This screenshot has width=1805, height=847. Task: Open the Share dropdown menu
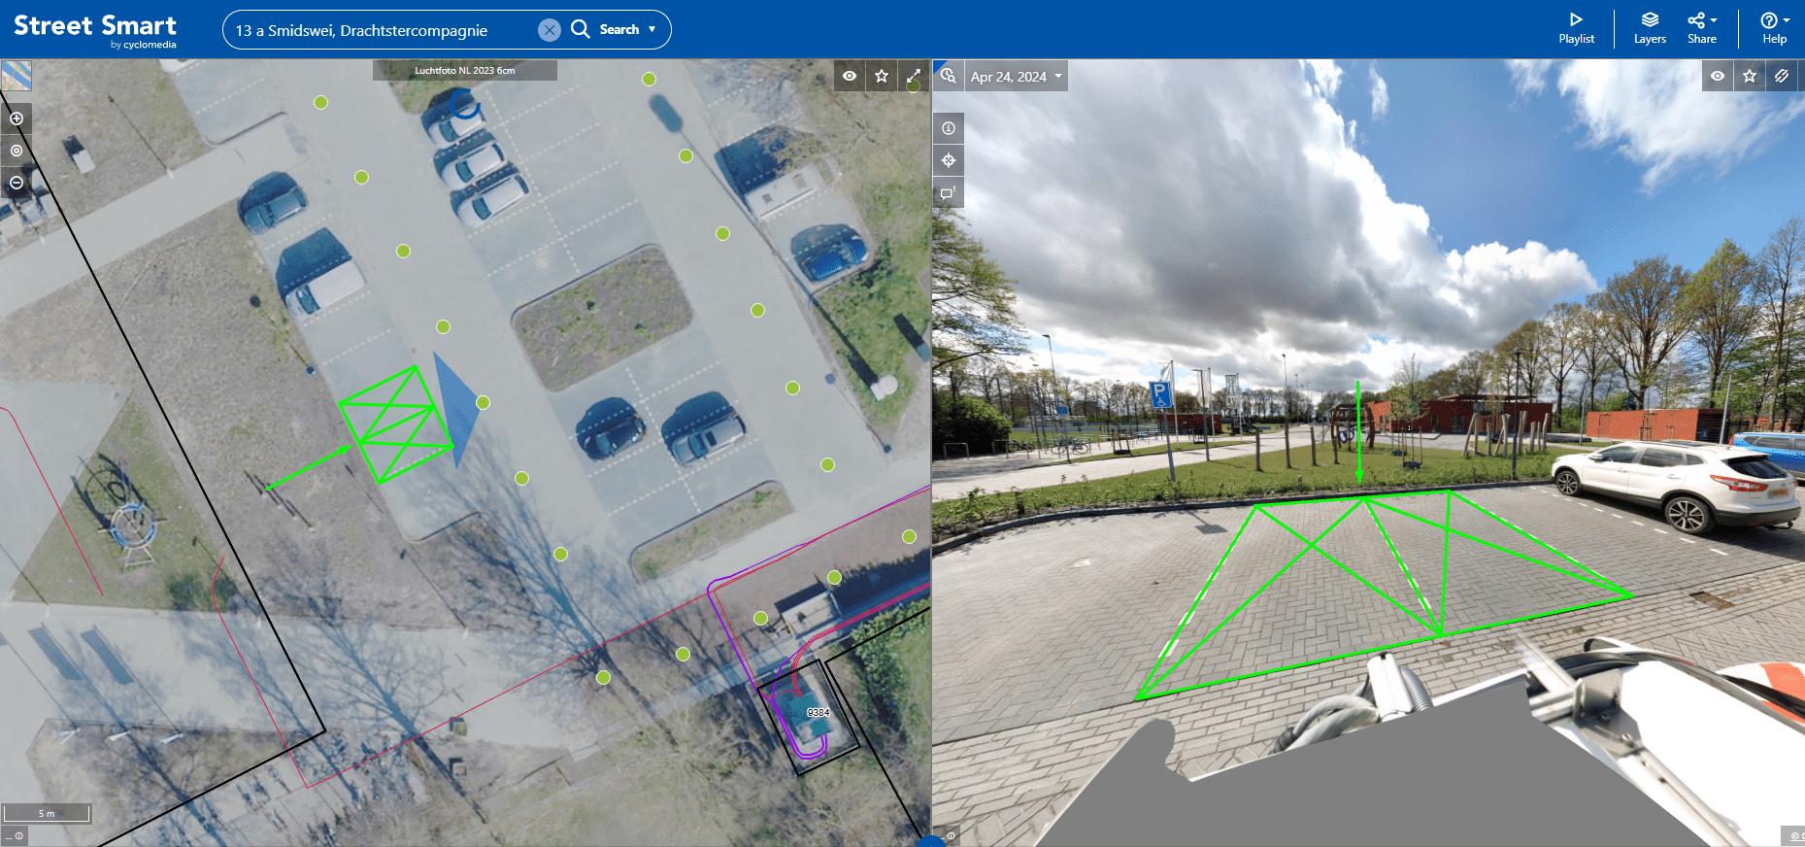click(x=1701, y=28)
